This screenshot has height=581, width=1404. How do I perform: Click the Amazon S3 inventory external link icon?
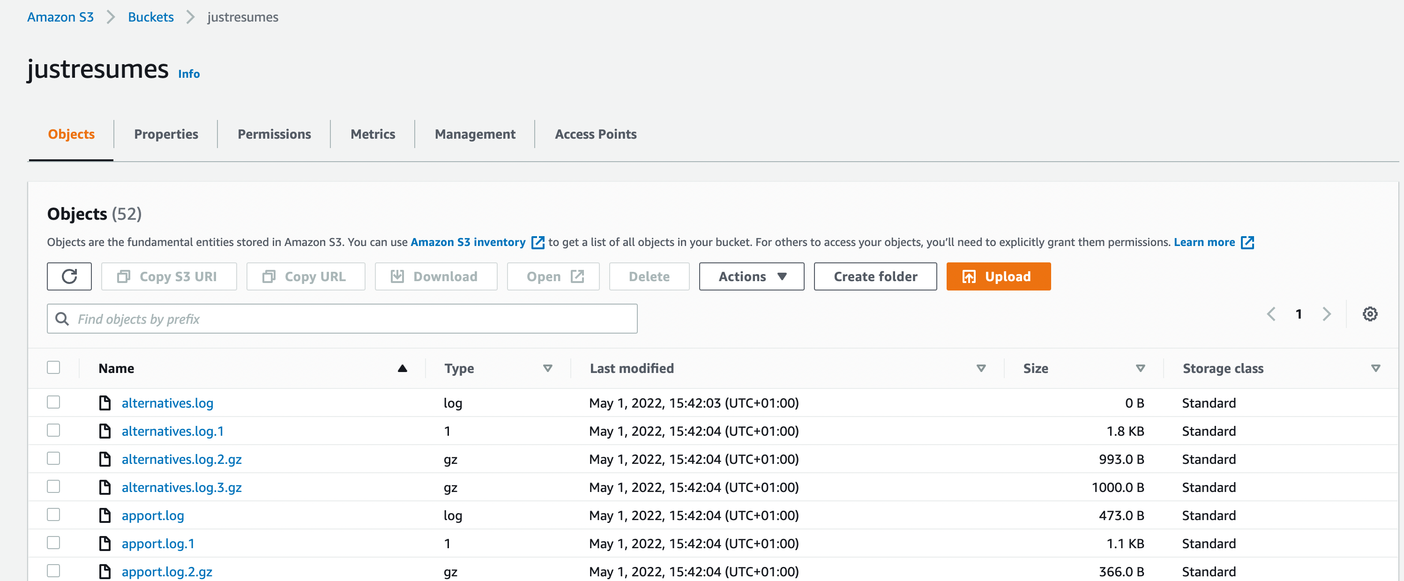point(538,243)
